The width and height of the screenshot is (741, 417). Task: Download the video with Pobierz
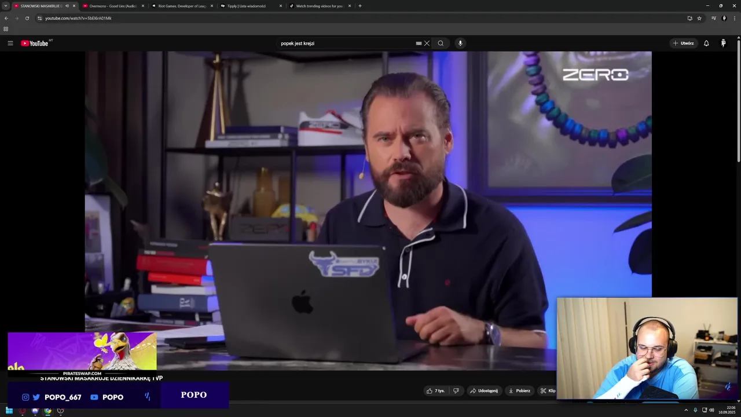tap(519, 391)
